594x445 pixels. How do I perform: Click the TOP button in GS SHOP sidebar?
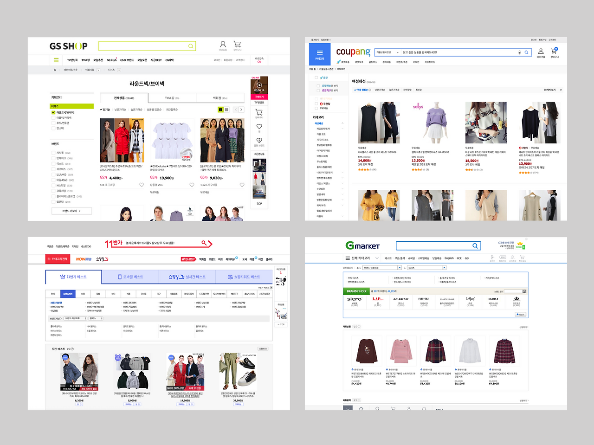pyautogui.click(x=259, y=204)
